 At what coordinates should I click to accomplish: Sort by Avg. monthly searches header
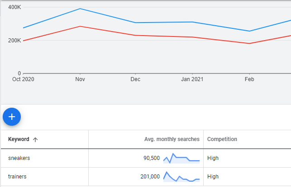point(171,140)
